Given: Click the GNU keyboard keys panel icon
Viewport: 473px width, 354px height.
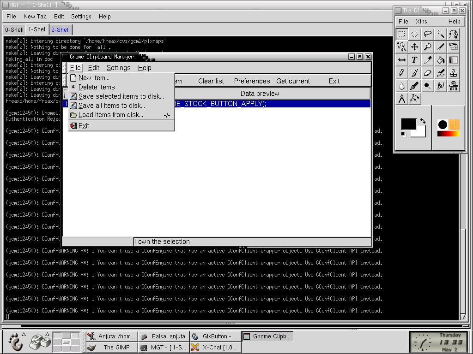Looking at the screenshot, I should (x=39, y=342).
